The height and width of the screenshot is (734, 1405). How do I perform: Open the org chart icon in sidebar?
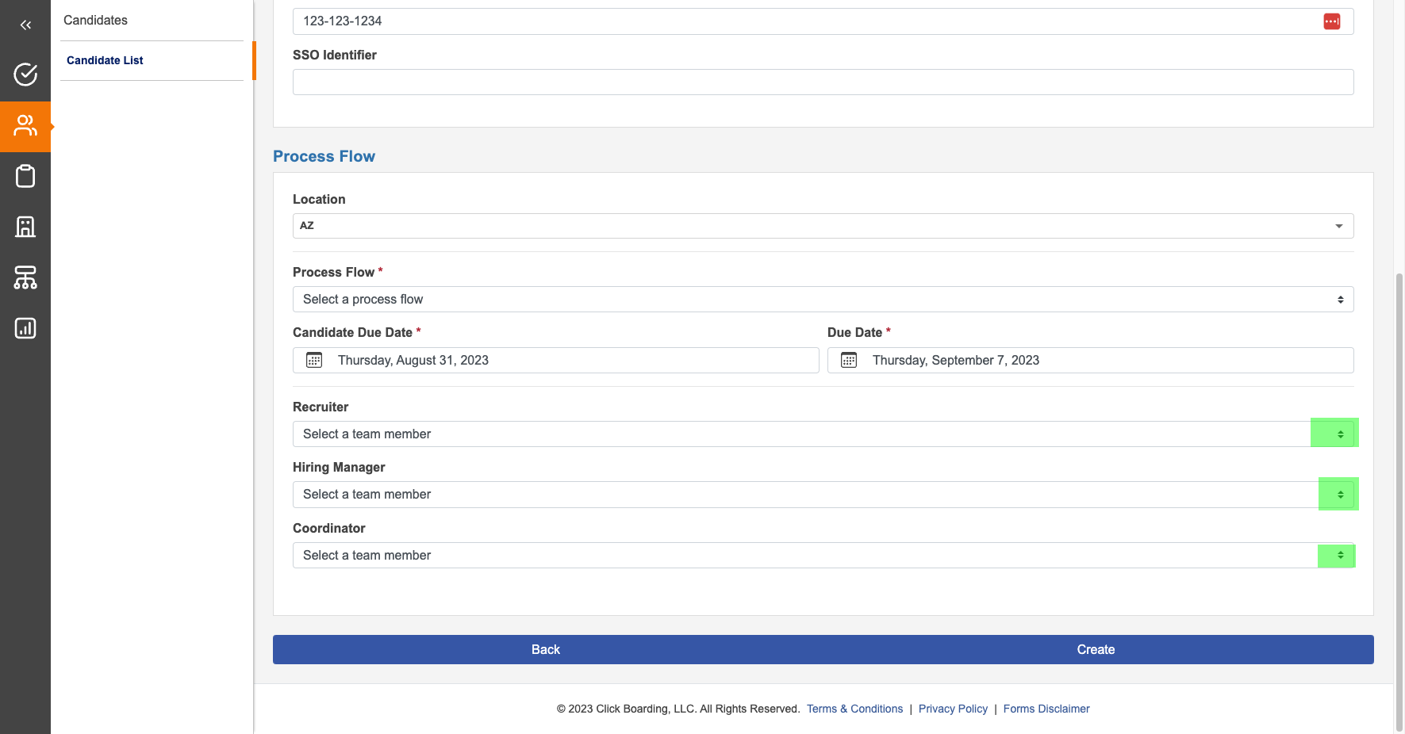25,277
